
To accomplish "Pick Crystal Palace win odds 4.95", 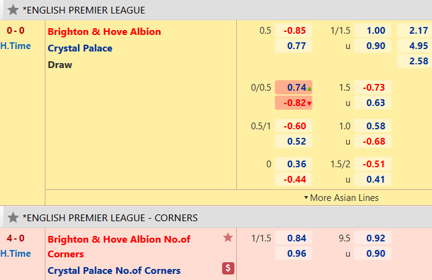I will click(412, 46).
